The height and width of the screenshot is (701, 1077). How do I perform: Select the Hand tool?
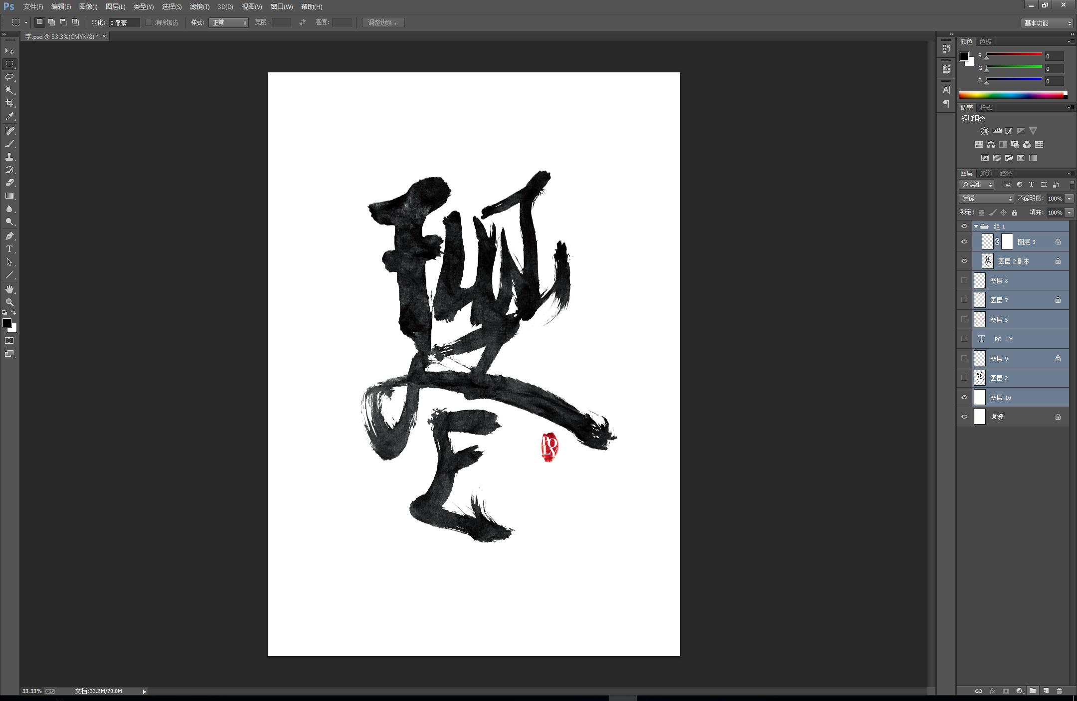coord(9,289)
